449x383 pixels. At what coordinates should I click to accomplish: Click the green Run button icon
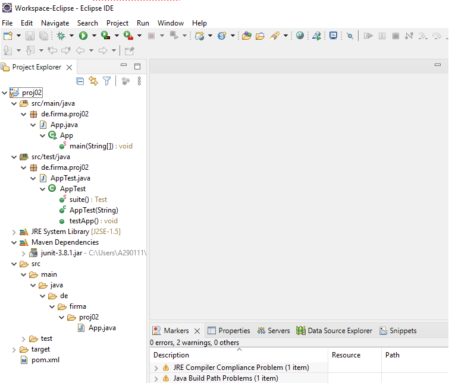tap(83, 36)
